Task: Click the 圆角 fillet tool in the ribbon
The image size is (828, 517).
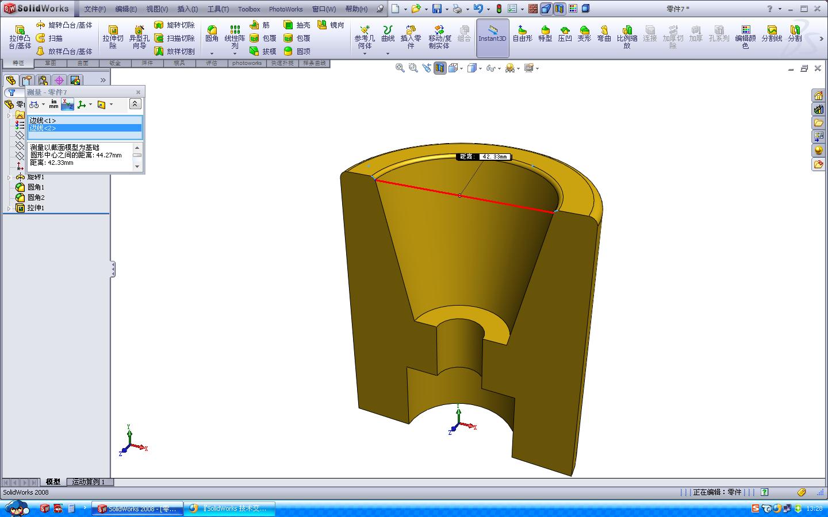Action: pos(212,34)
